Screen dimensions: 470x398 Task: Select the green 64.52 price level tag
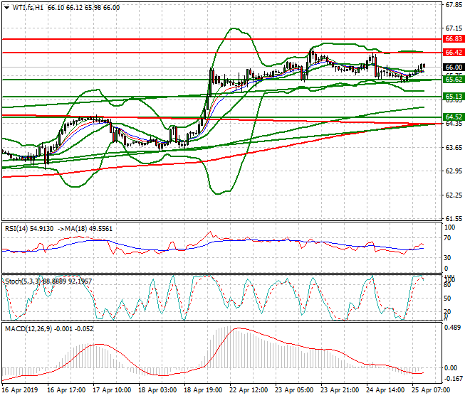click(x=454, y=117)
